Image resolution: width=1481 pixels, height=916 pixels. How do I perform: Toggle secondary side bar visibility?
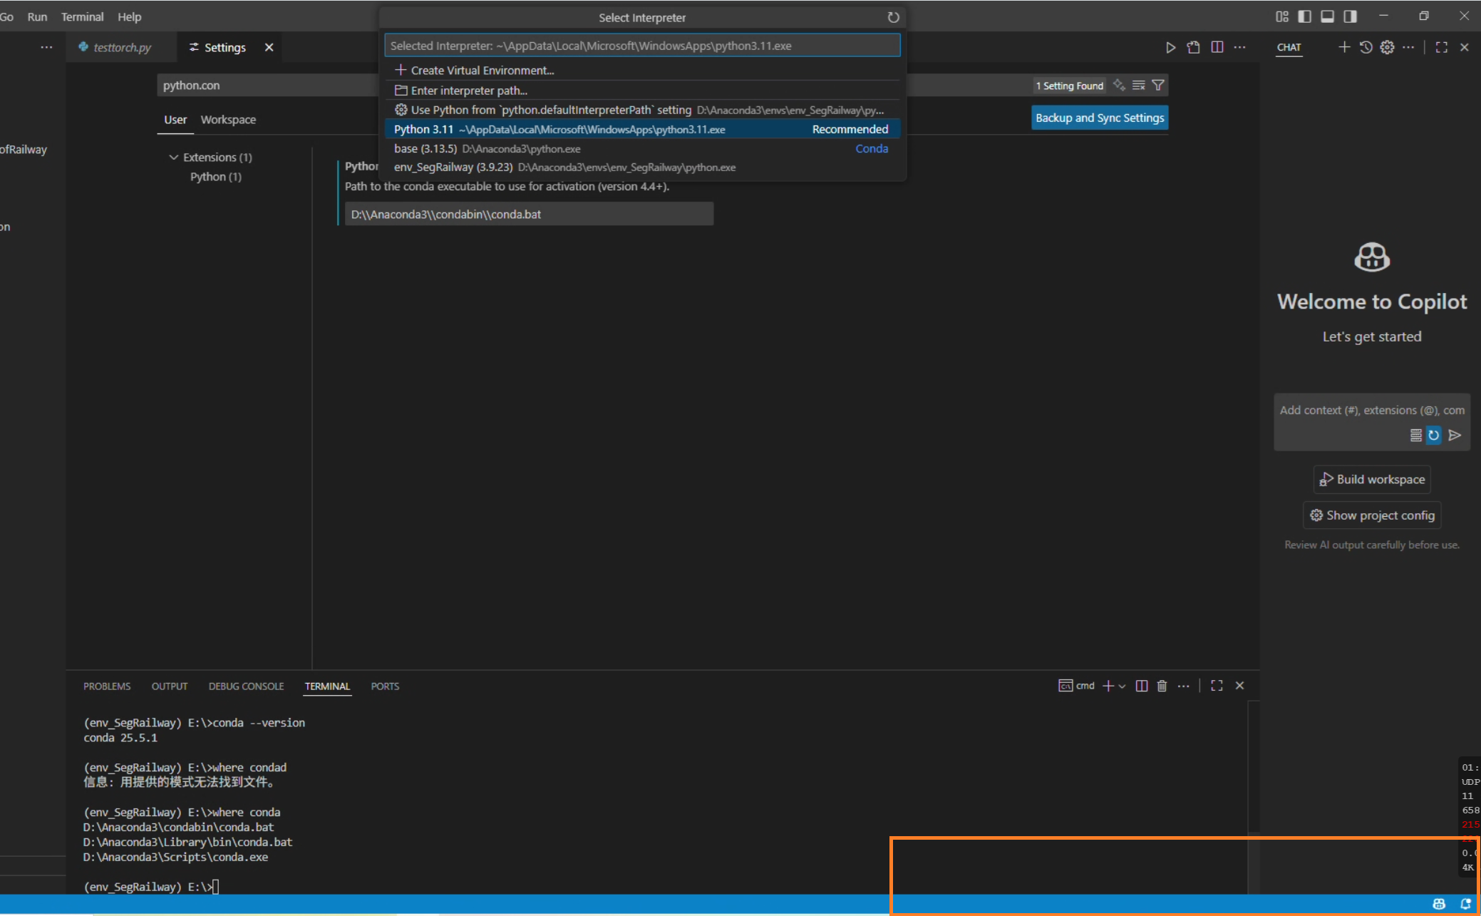pyautogui.click(x=1351, y=16)
